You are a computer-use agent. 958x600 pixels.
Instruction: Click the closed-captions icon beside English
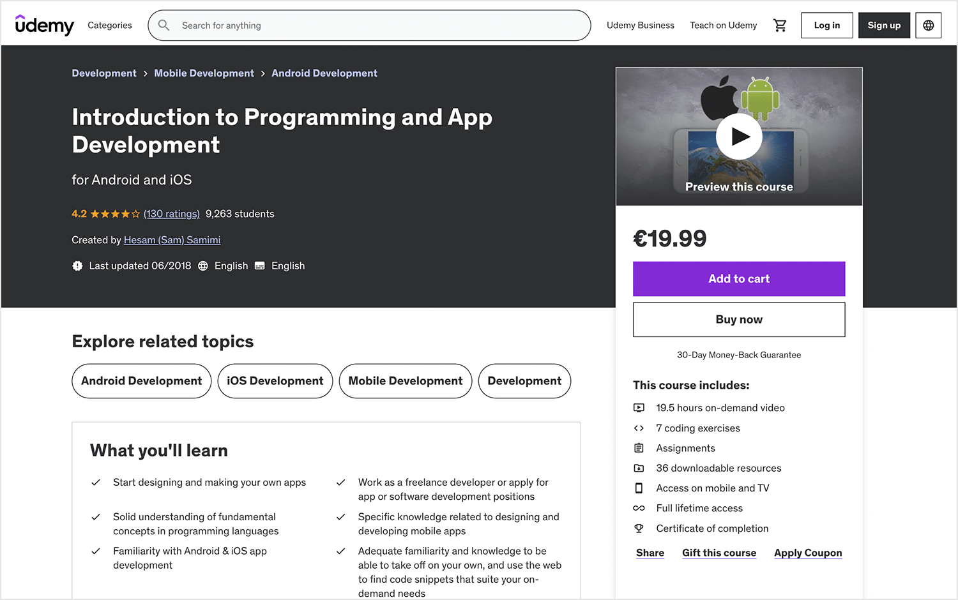pyautogui.click(x=259, y=266)
